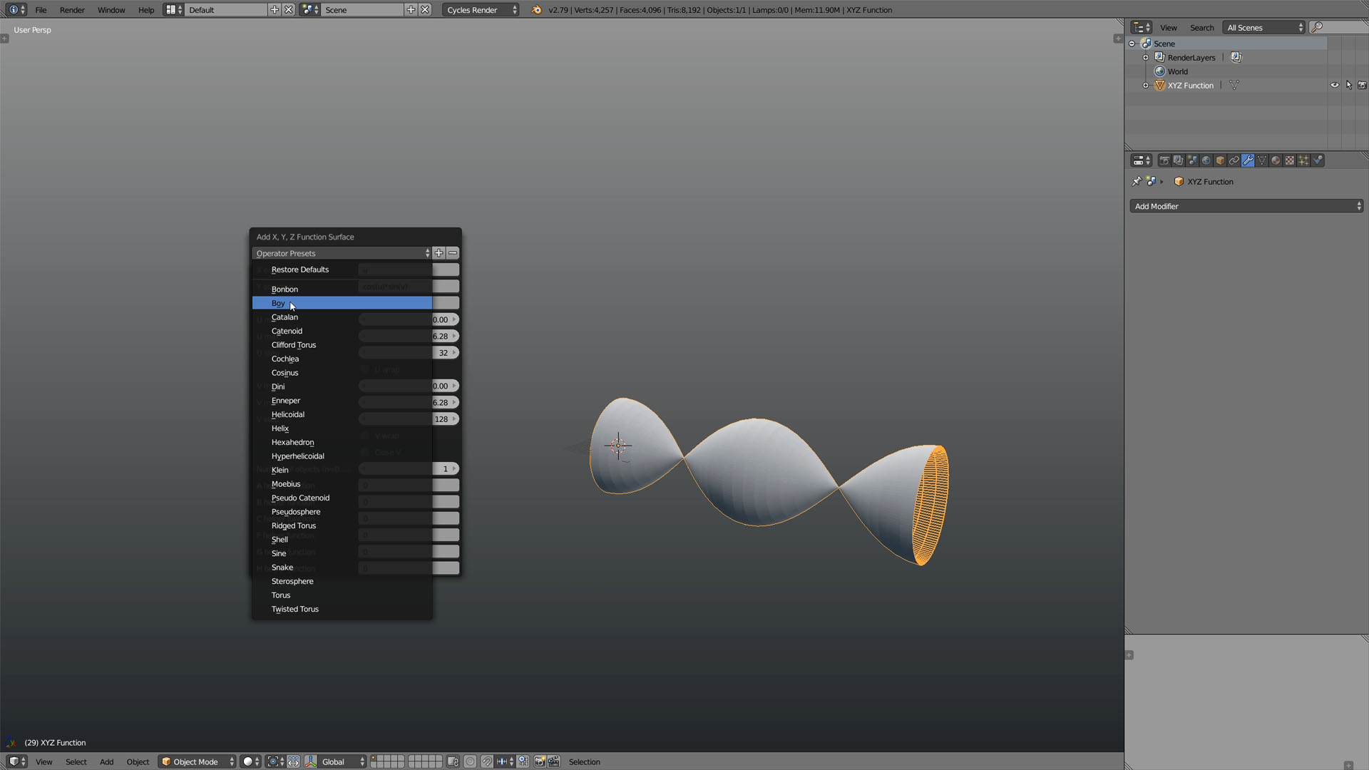Open the Constraints properties tab chain icon
1369x770 pixels.
1234,160
